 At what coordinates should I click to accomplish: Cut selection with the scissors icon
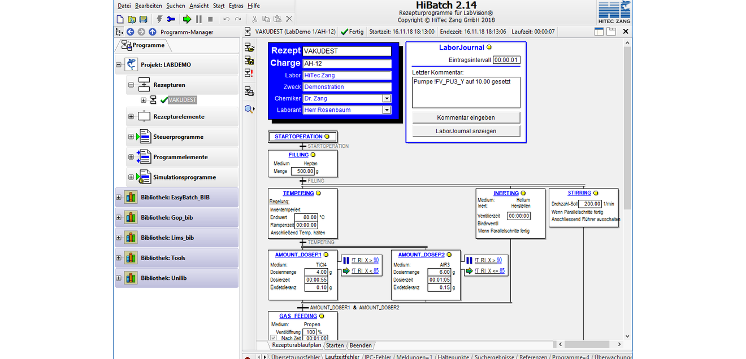pyautogui.click(x=255, y=19)
